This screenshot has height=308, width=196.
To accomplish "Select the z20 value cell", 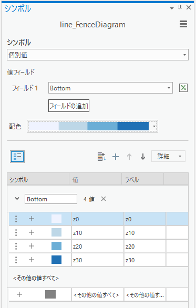I will [98, 246].
